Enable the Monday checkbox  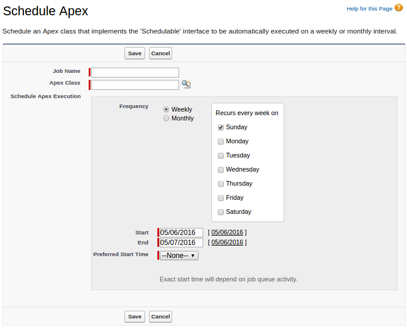coord(221,142)
